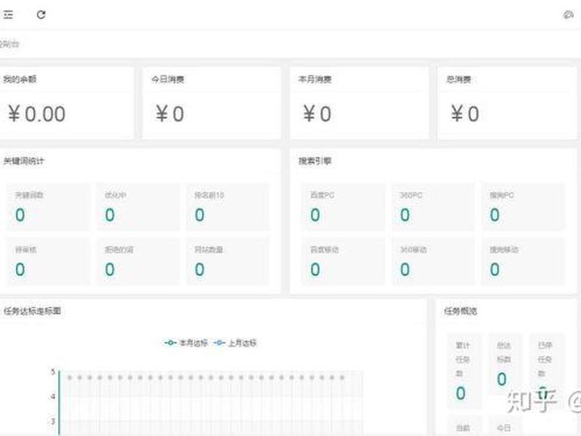
Task: Toggle the 上月达标 legend series
Action: (235, 343)
